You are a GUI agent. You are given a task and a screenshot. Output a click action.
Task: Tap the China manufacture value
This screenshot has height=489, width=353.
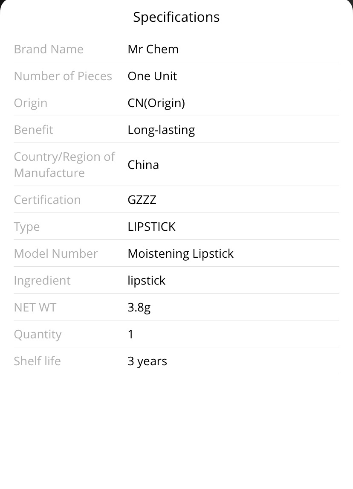tap(143, 165)
